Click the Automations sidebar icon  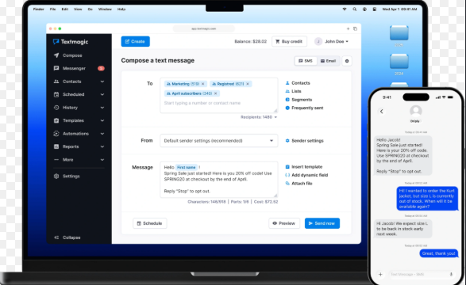(x=56, y=134)
